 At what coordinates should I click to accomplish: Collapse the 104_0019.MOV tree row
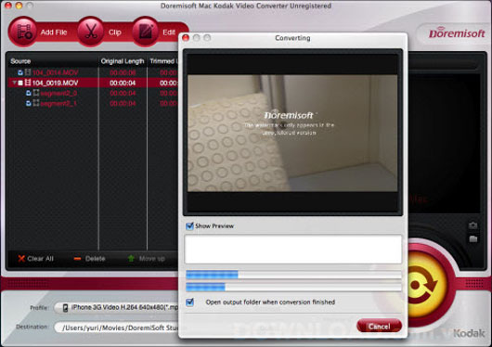[14, 83]
